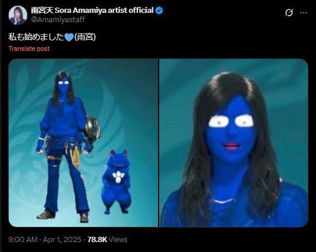Click the blue cat companion in the left image
This screenshot has height=252, width=316.
click(x=116, y=182)
